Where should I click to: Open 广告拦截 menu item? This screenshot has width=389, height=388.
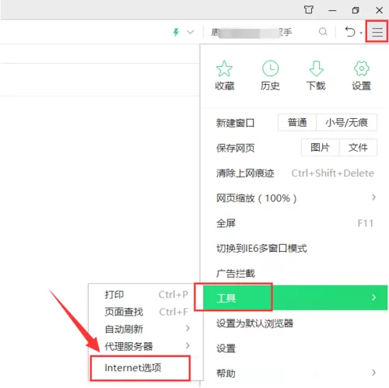coord(295,273)
